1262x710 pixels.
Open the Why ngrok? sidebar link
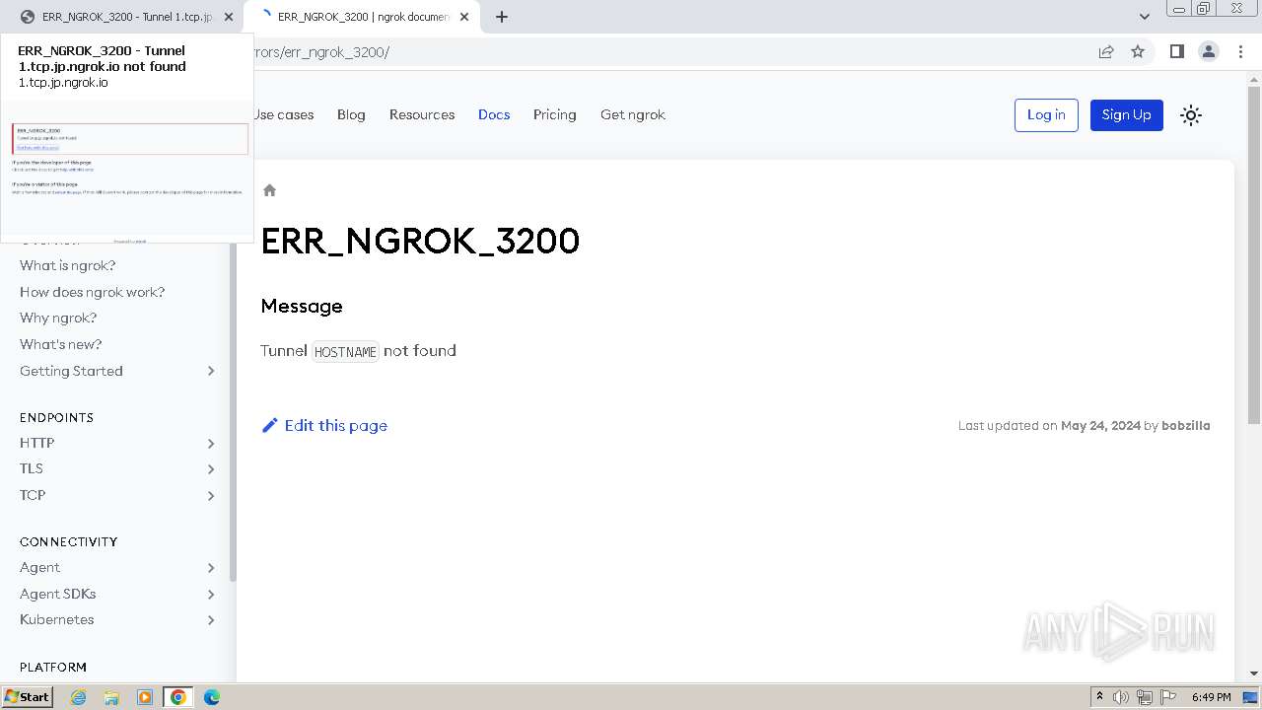coord(58,318)
